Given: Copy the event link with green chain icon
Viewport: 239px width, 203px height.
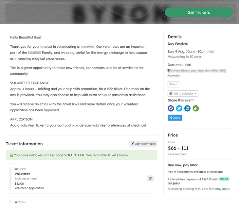Looking at the screenshot, I should coord(196,108).
